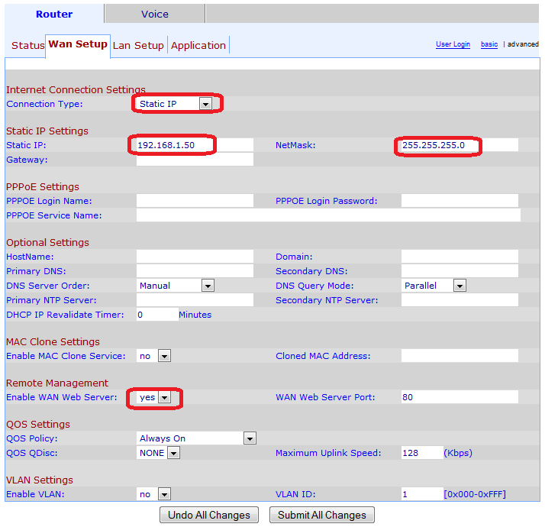Click into the Static IP field
This screenshot has height=527, width=545.
(x=195, y=145)
